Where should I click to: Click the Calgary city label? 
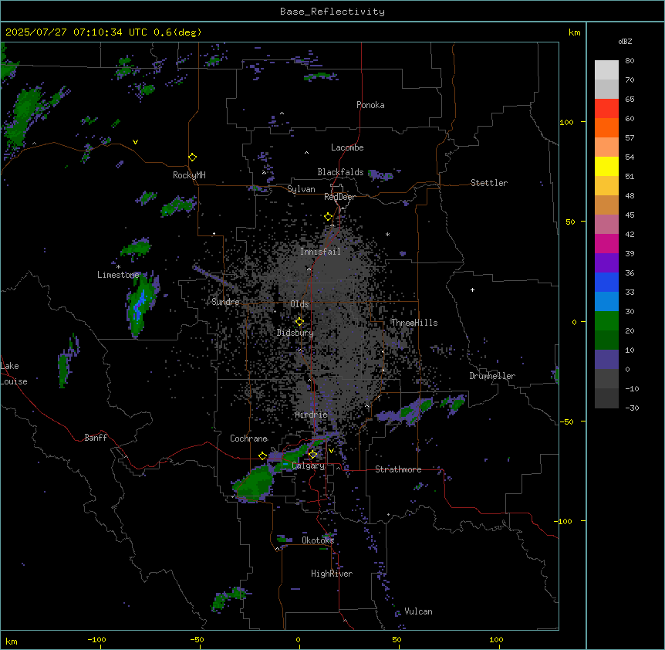[308, 465]
